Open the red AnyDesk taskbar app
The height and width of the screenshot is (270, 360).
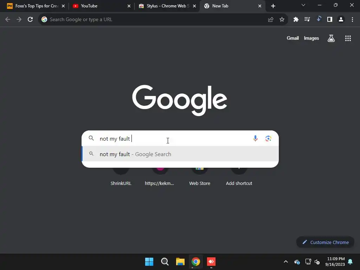211,262
